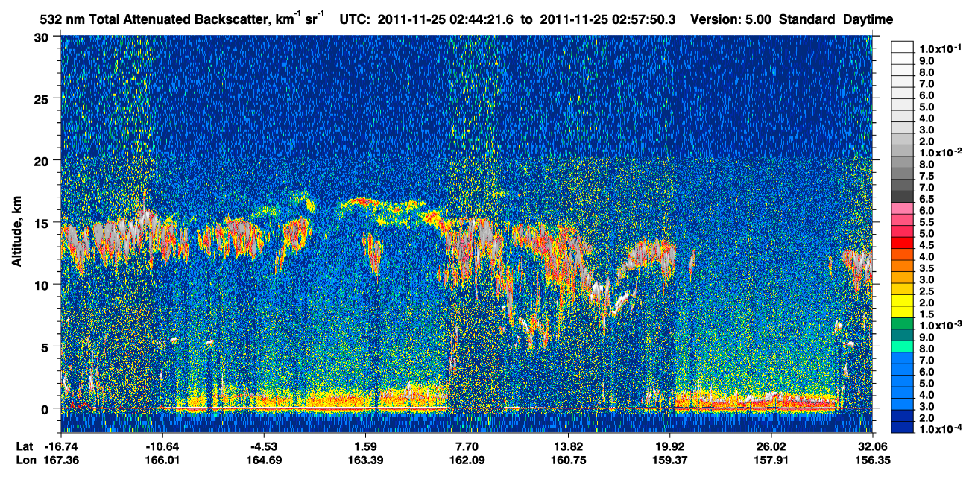The image size is (969, 497).
Task: Click the longitude value '160.75'
Action: [x=568, y=460]
